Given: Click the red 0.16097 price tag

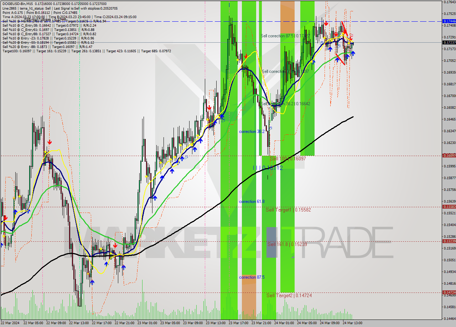Looking at the screenshot, I should tap(449, 155).
